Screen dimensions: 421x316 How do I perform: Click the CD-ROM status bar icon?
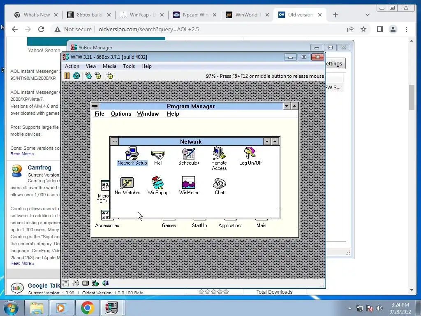pos(76,283)
